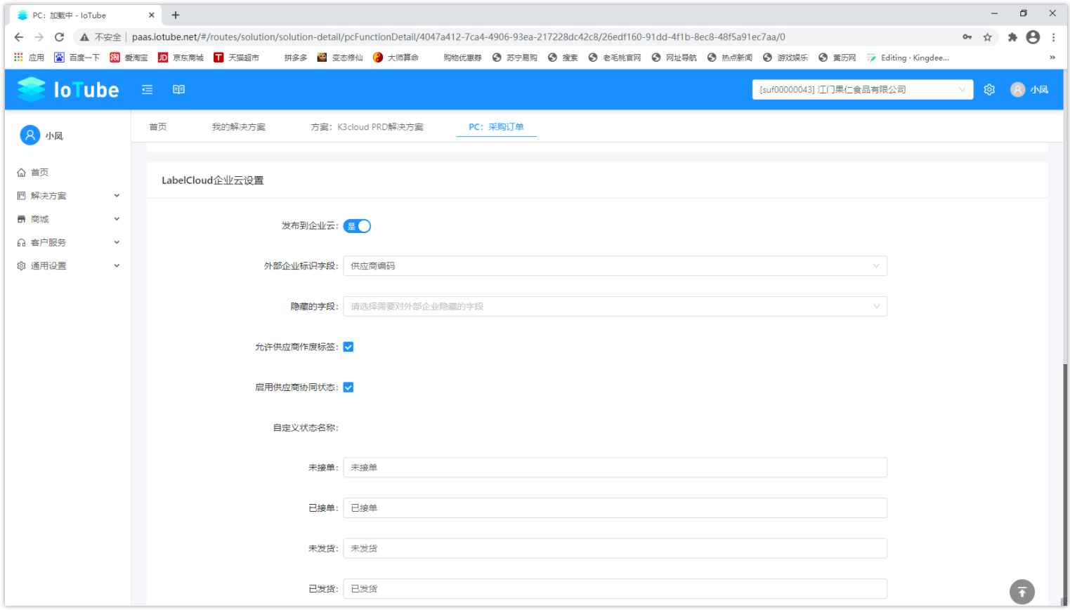Open the 京东商城 bookmark
Image resolution: width=1070 pixels, height=610 pixels.
181,58
